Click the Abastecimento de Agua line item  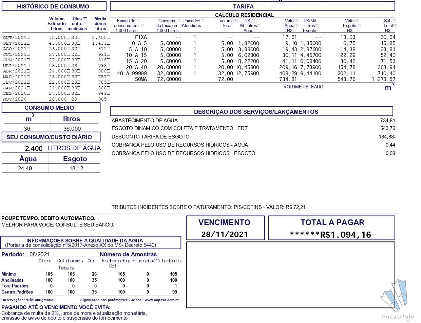253,121
